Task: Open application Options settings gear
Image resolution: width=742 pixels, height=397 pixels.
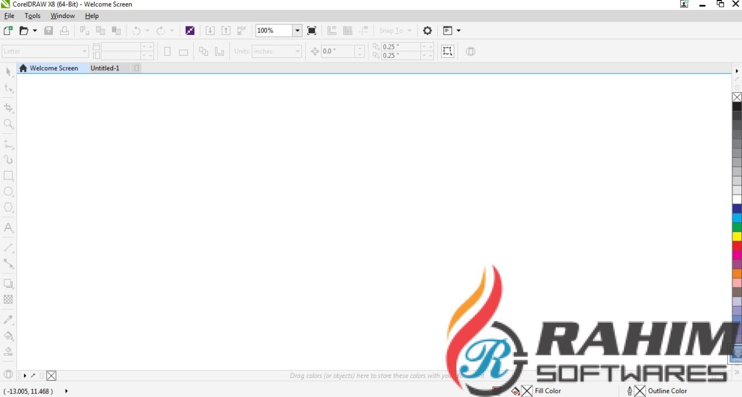Action: coord(427,30)
